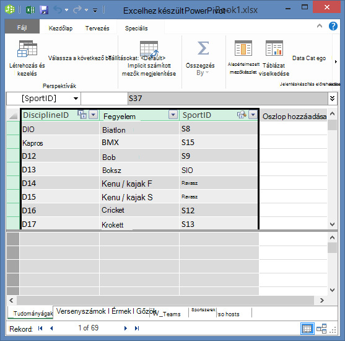The image size is (345, 341).
Task: Open Táblázat viselkedése icon
Action: [274, 48]
